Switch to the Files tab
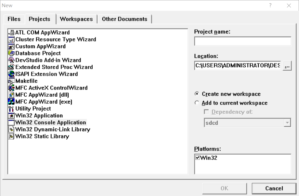Viewport: 299px width, 196px height. click(14, 19)
